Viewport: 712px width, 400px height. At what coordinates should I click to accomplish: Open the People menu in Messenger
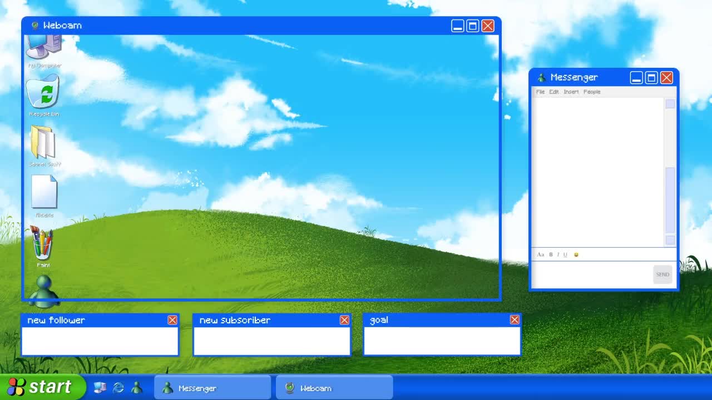click(x=592, y=92)
